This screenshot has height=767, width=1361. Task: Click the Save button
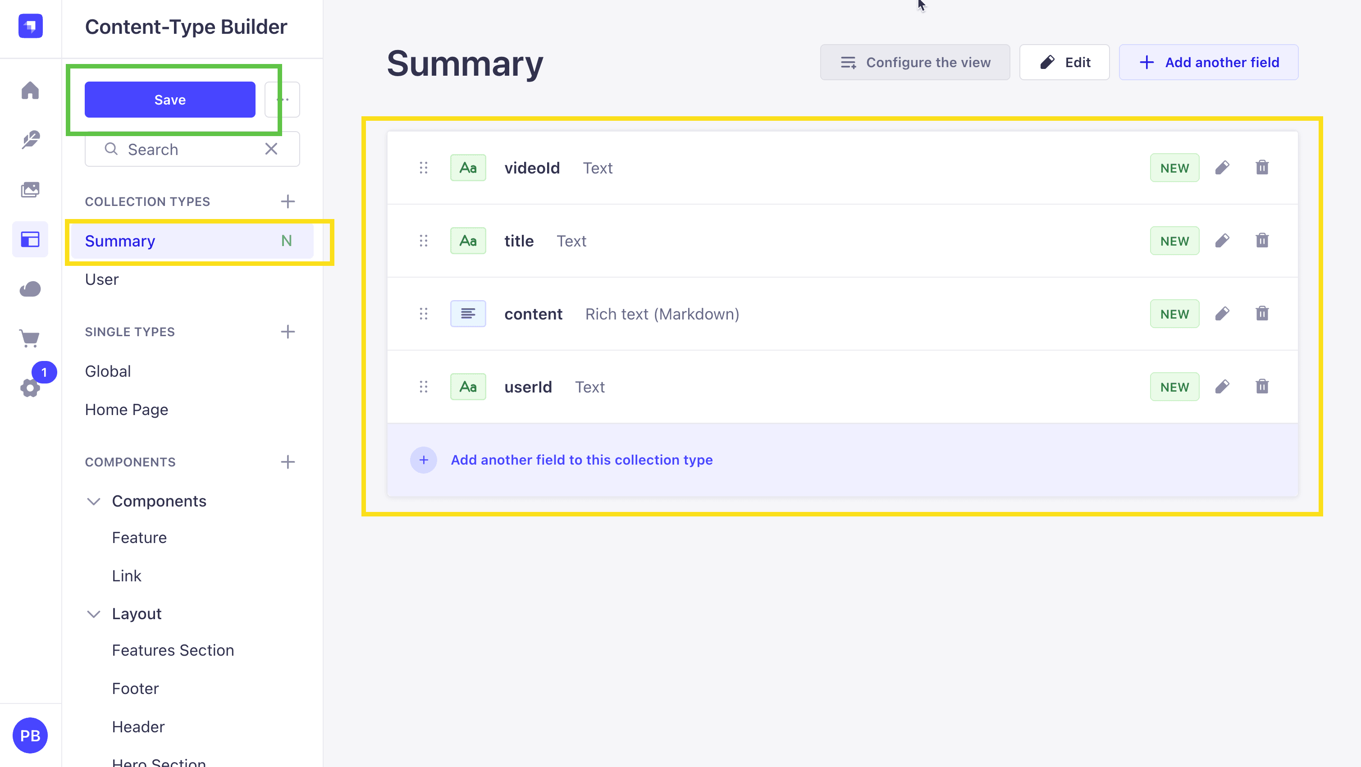(170, 99)
